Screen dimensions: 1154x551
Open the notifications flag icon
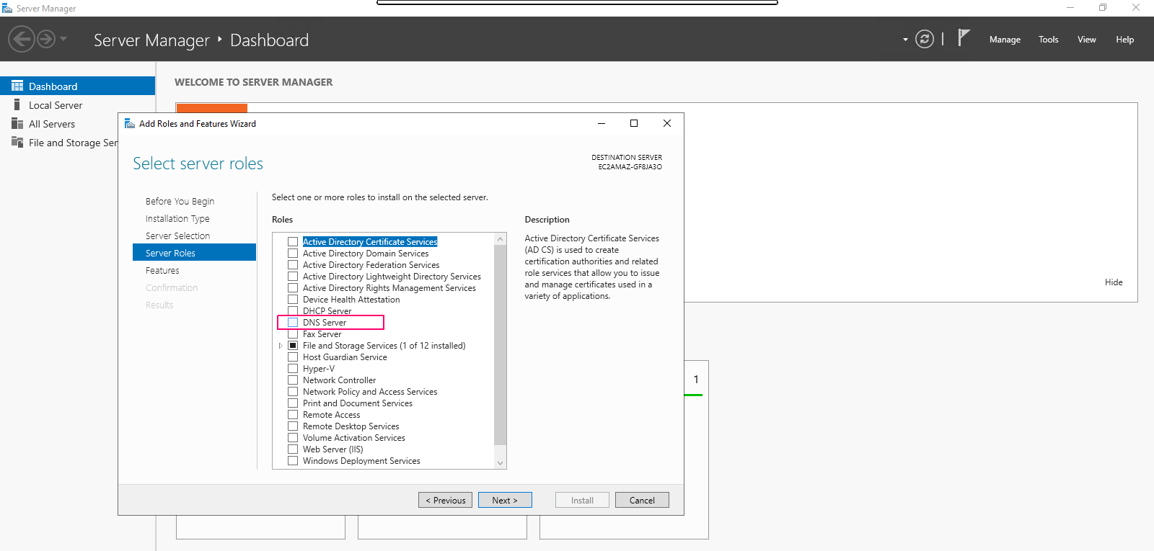tap(964, 37)
